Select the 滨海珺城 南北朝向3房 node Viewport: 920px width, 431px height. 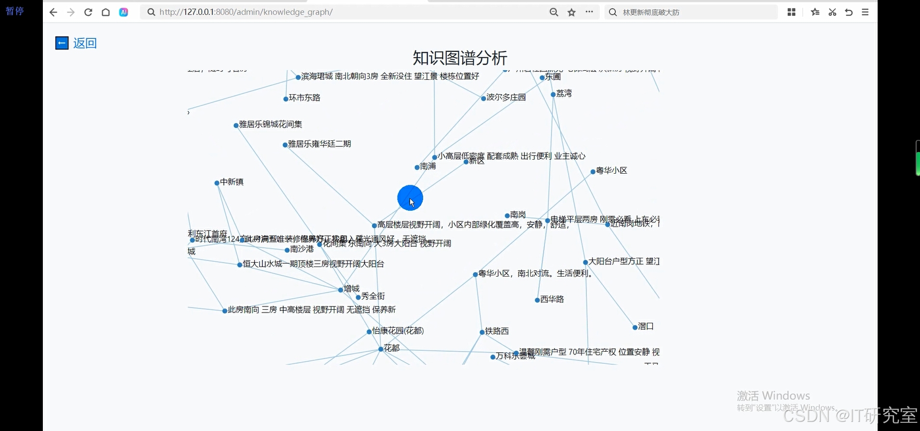[298, 77]
